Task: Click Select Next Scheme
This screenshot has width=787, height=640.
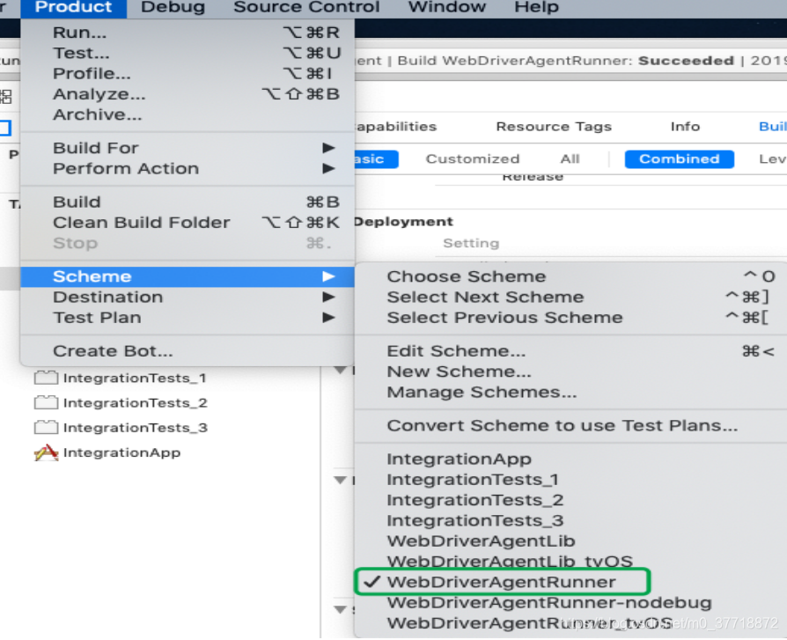Action: [x=570, y=298]
